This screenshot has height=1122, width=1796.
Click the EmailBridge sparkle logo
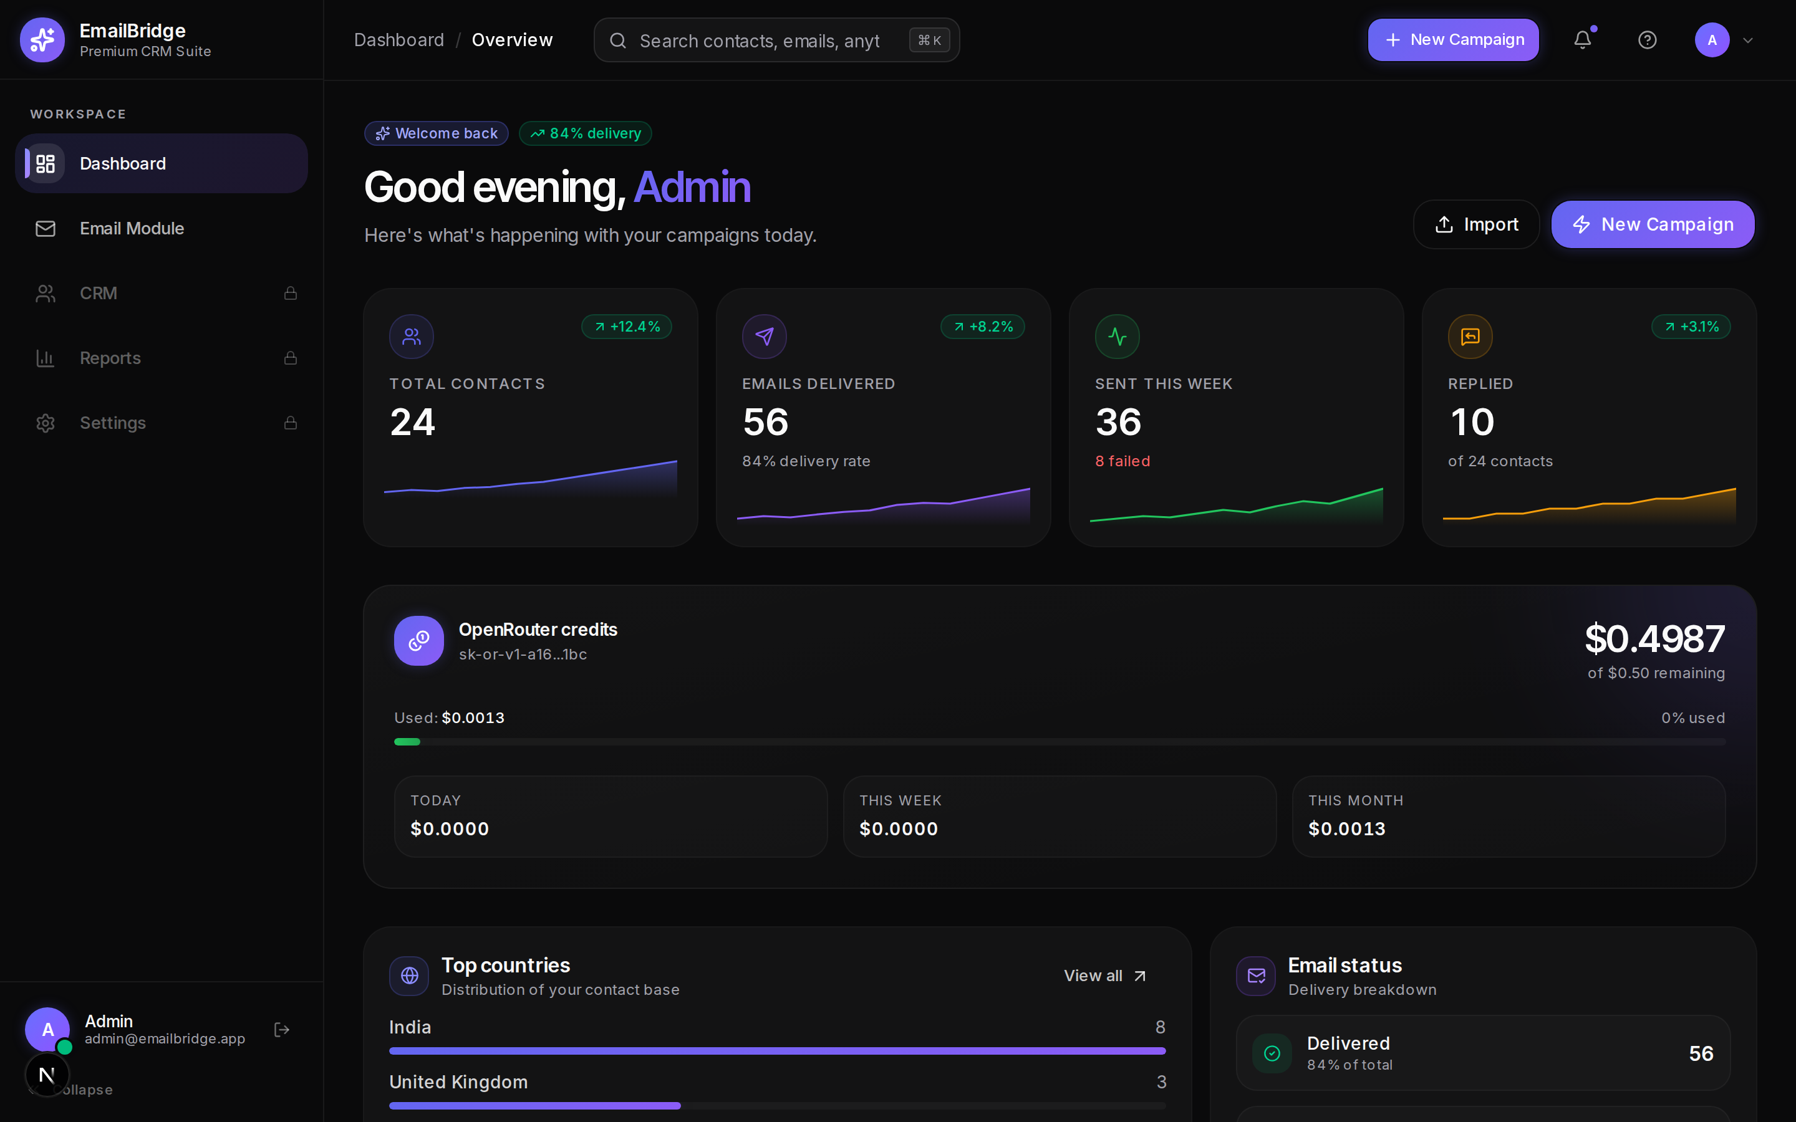click(x=42, y=40)
